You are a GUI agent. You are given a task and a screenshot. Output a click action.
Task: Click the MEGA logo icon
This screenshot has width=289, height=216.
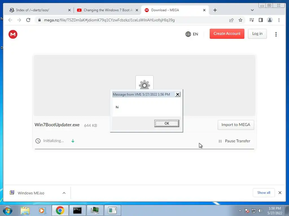point(13,34)
